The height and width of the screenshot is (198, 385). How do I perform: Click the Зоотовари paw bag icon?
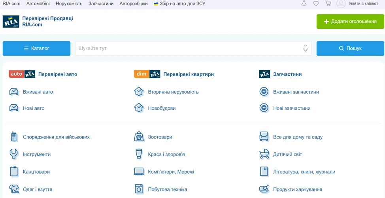pyautogui.click(x=139, y=137)
